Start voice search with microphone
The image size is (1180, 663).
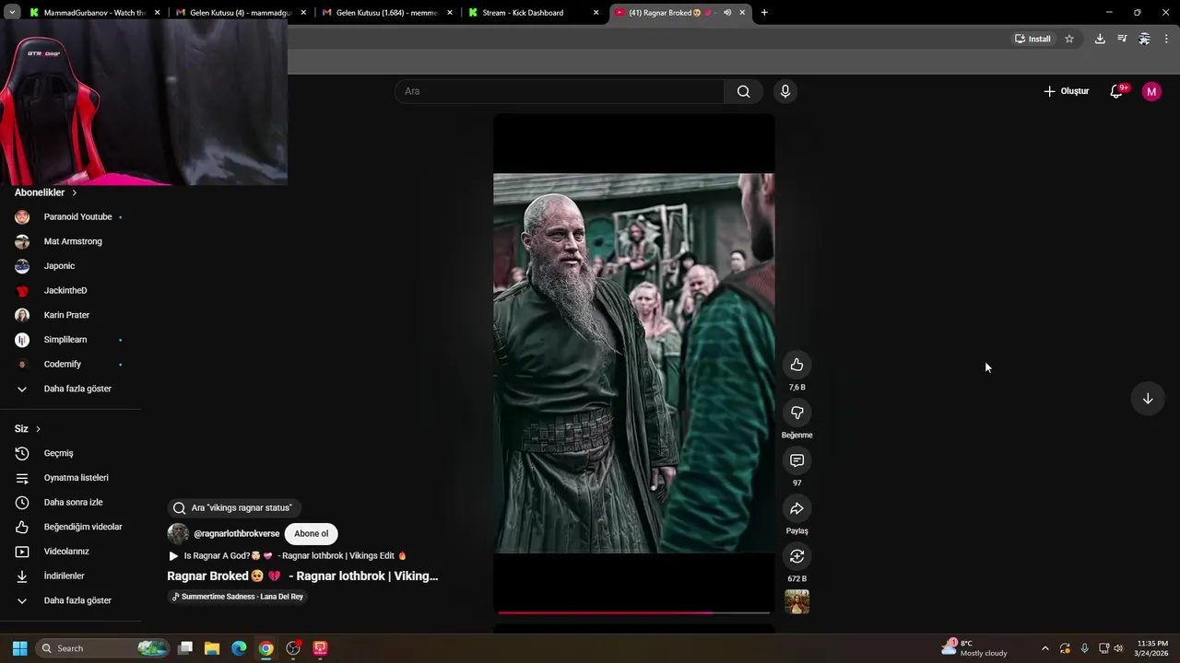click(785, 91)
